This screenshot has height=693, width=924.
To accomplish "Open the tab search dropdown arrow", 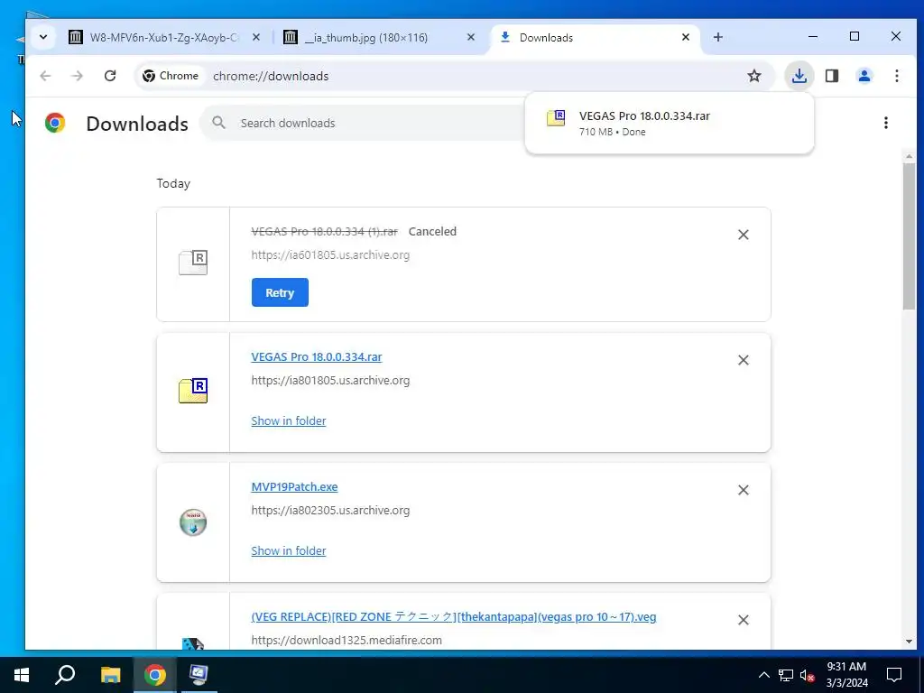I will (x=43, y=37).
